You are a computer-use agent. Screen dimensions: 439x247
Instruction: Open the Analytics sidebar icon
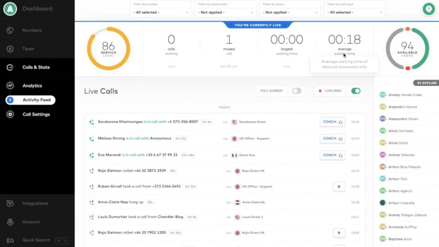pyautogui.click(x=9, y=85)
